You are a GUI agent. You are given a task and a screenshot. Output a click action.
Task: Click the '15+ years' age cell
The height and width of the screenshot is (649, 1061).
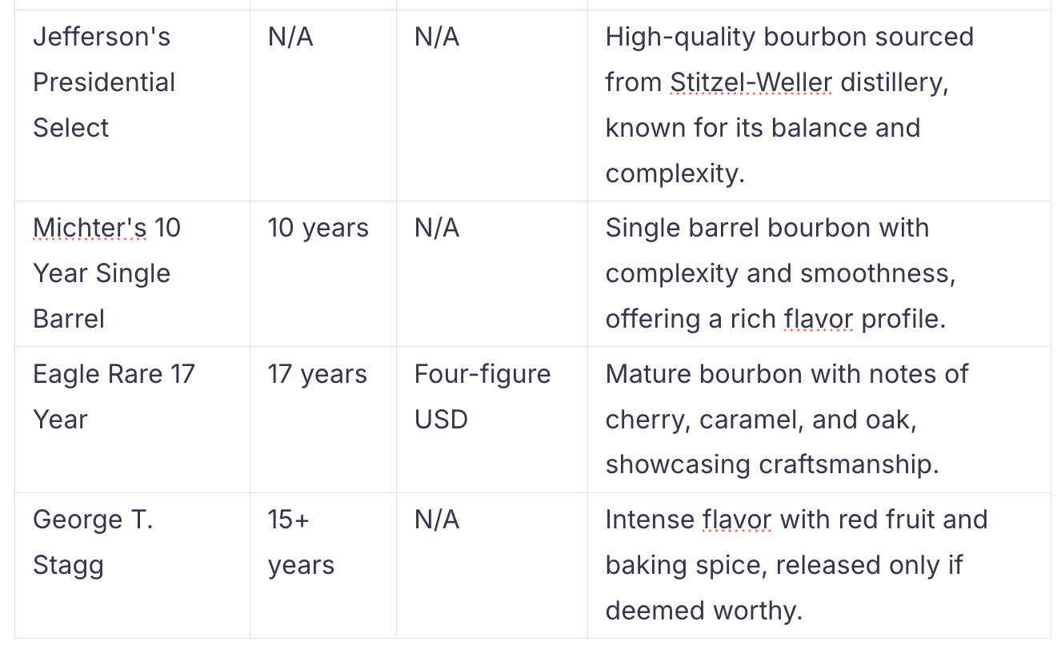coord(301,543)
